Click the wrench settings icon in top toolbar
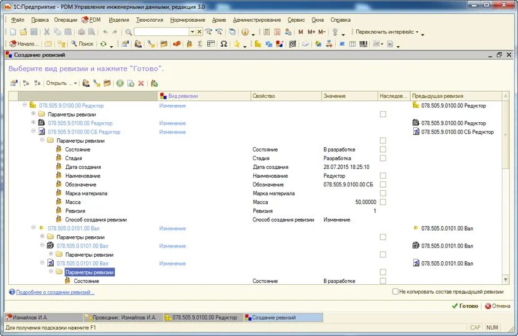The height and width of the screenshot is (336, 518). [x=335, y=32]
